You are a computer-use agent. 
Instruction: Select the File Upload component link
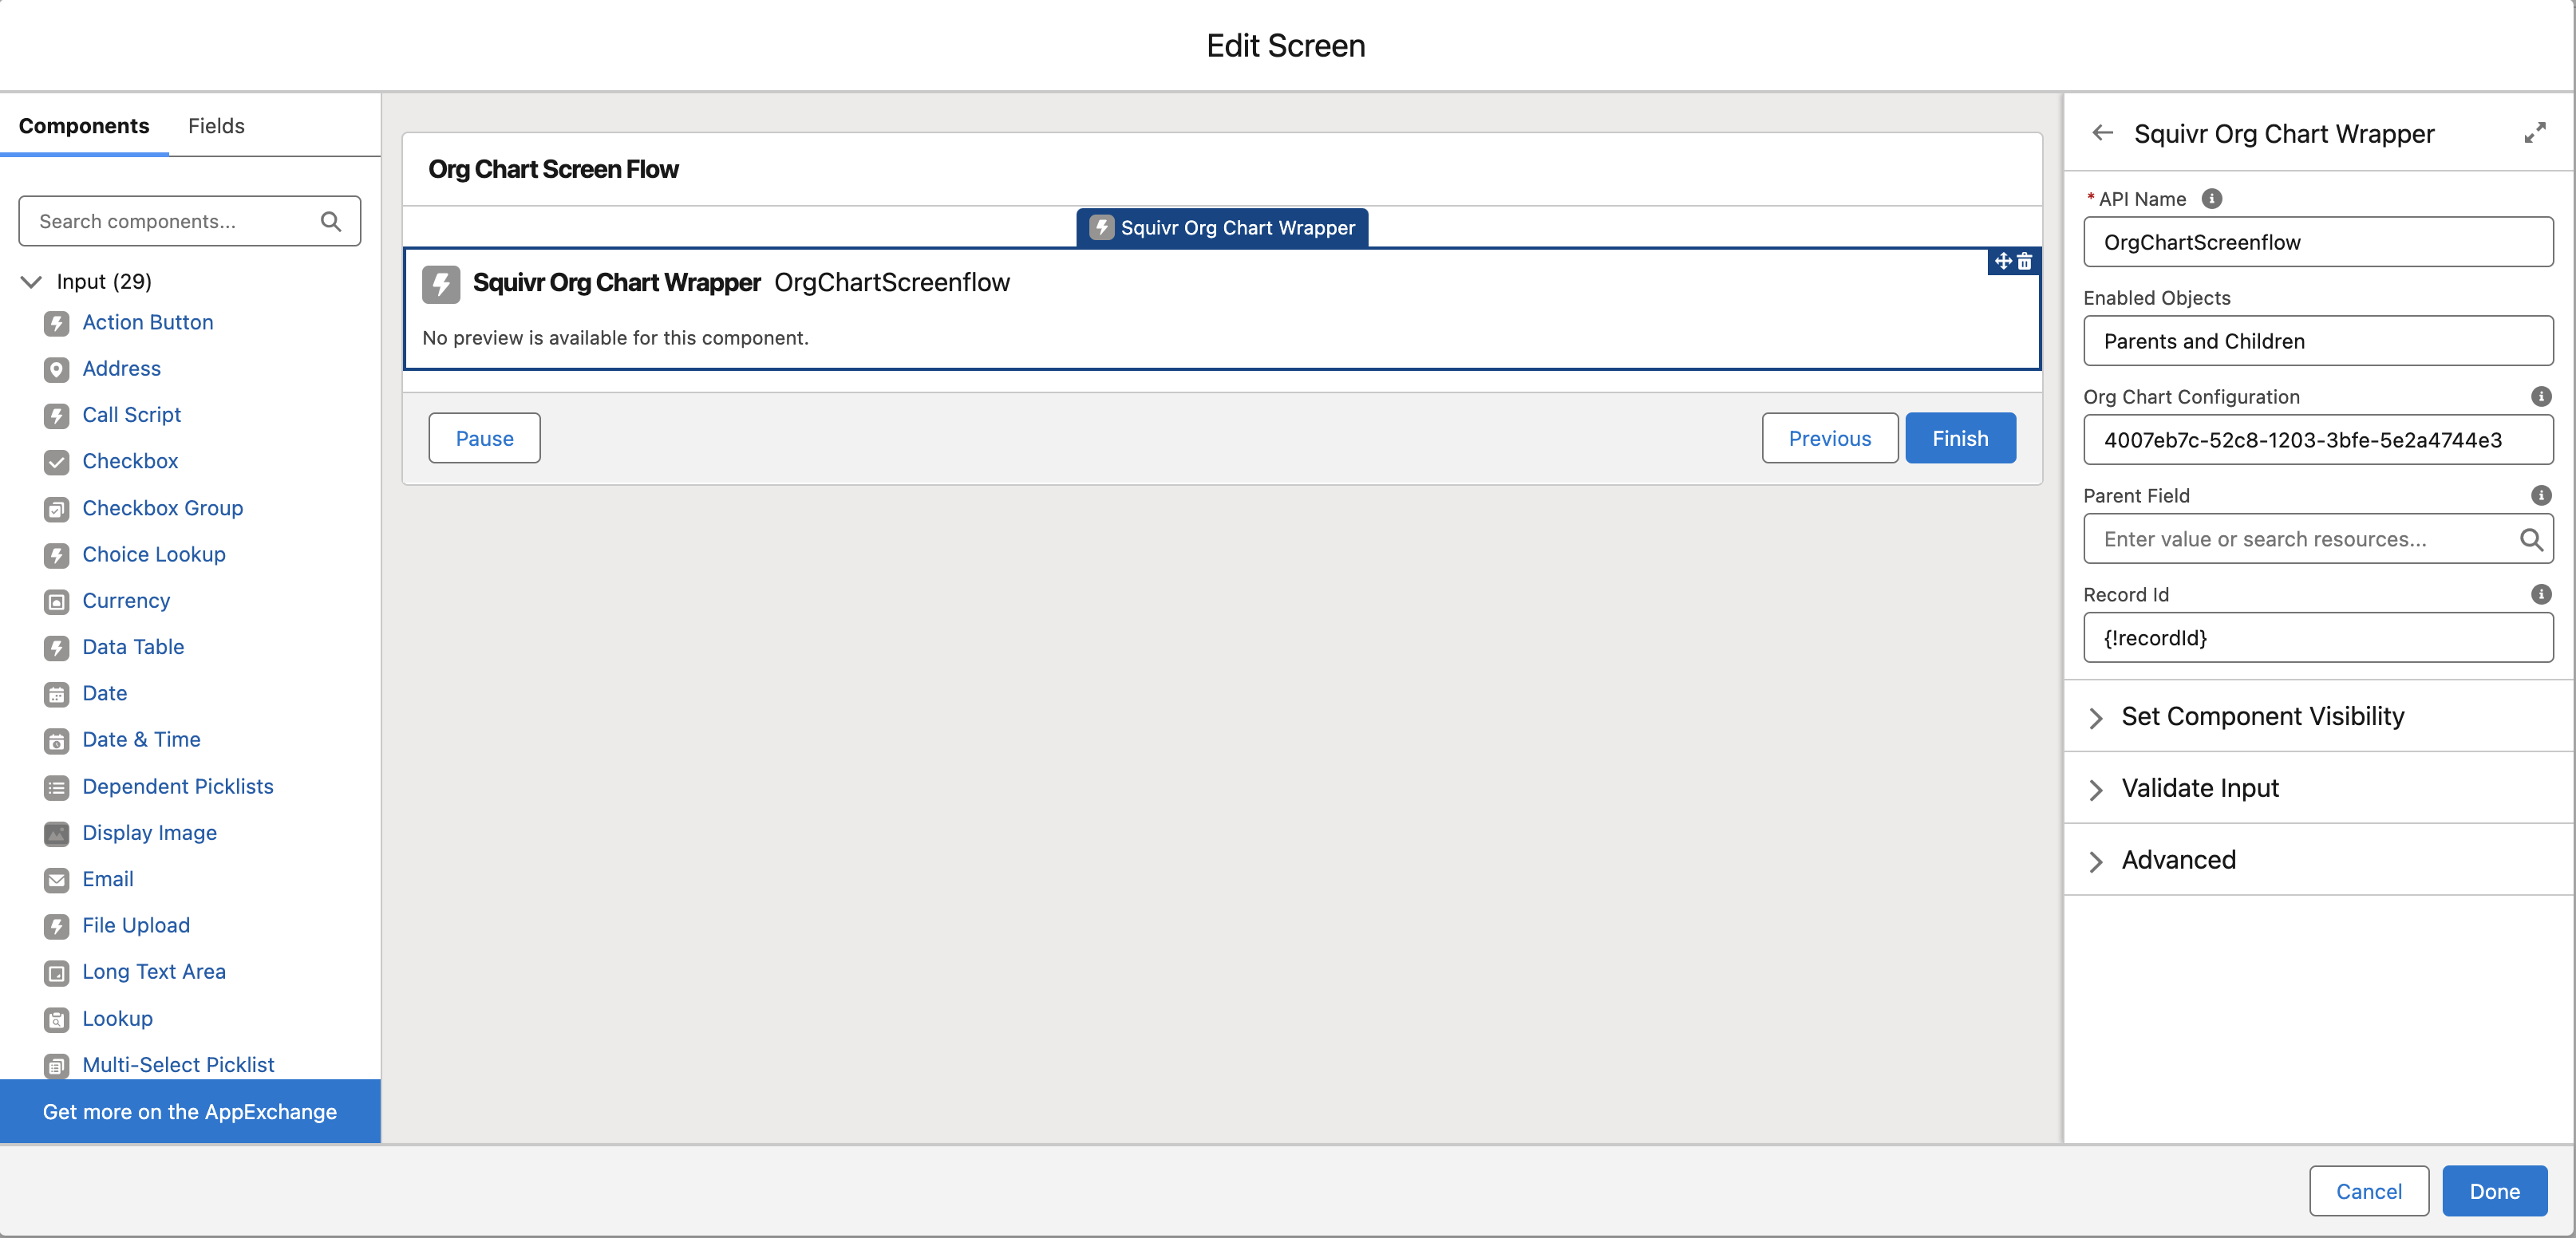coord(136,926)
